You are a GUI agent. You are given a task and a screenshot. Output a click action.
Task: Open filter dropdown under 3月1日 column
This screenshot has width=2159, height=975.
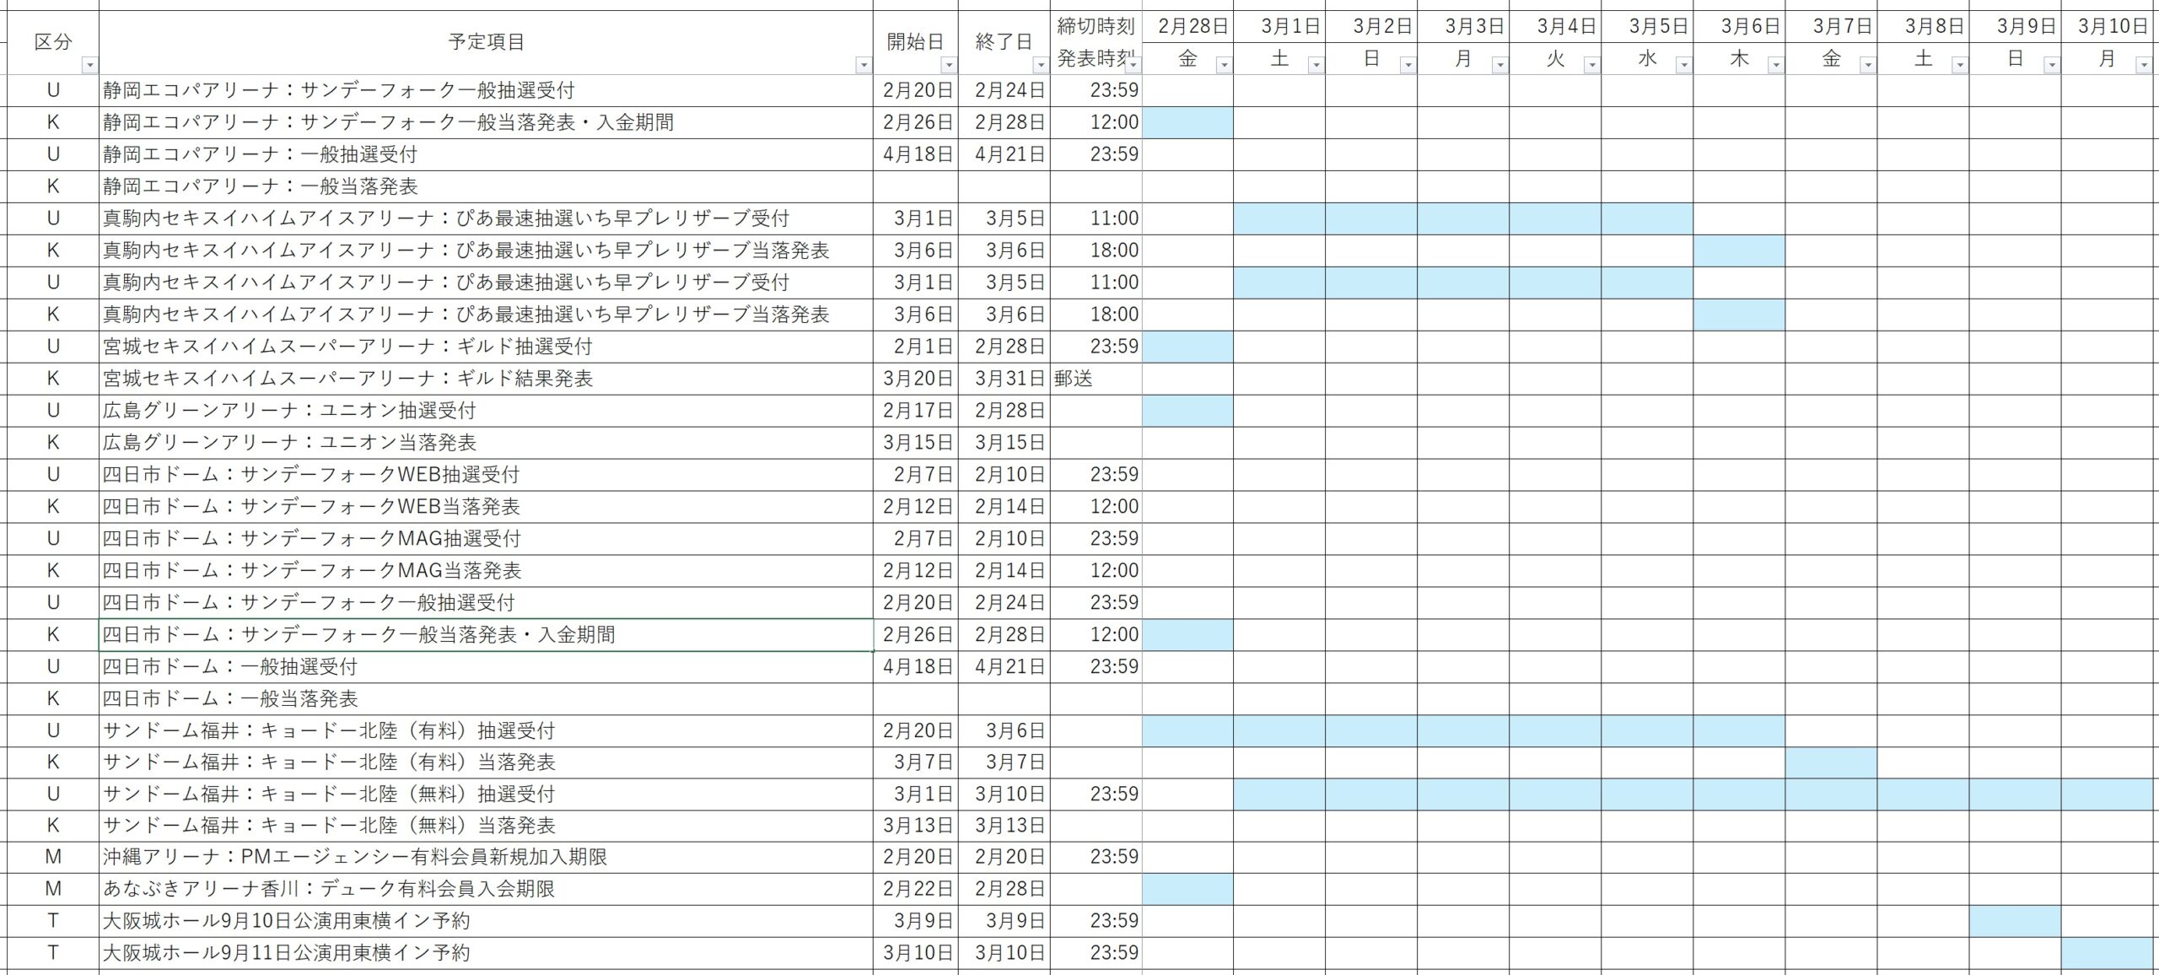point(1316,65)
